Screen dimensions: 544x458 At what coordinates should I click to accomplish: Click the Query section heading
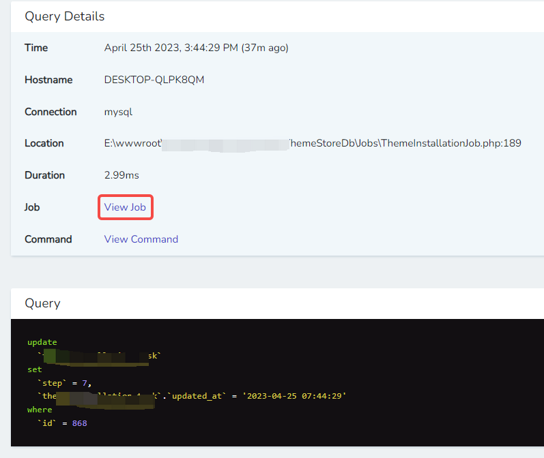coord(43,303)
